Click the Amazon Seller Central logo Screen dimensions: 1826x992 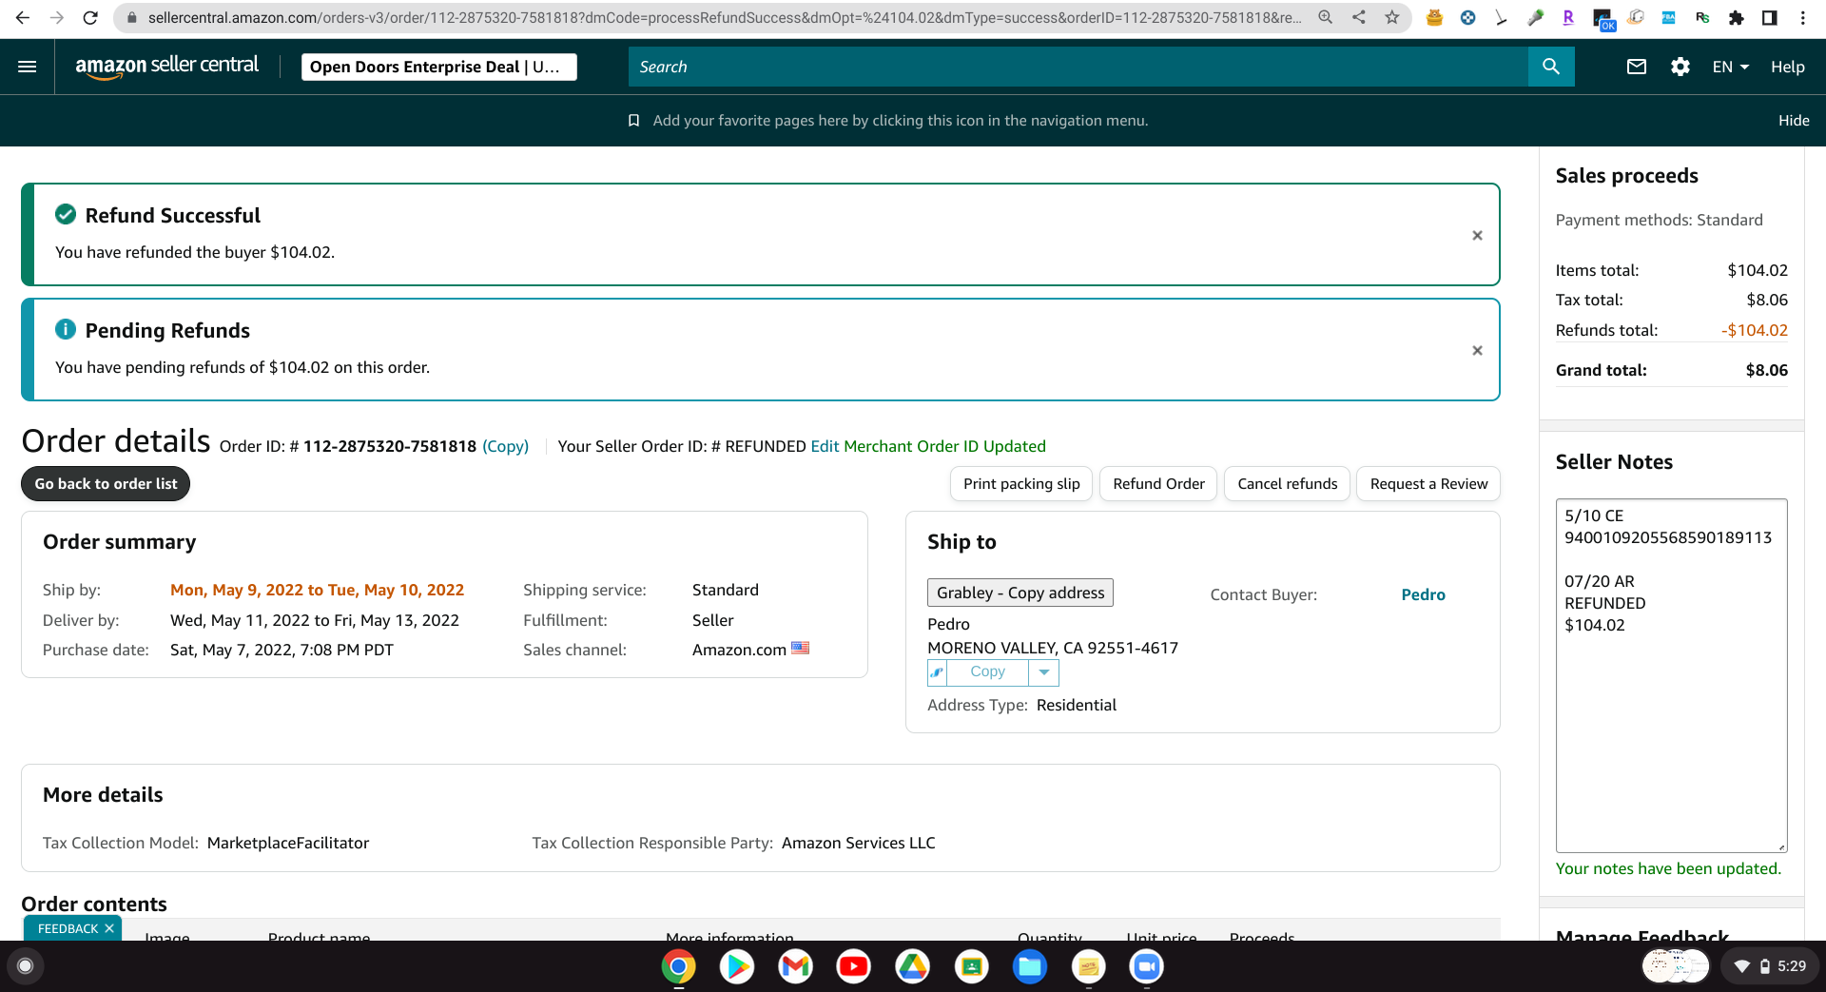tap(166, 67)
